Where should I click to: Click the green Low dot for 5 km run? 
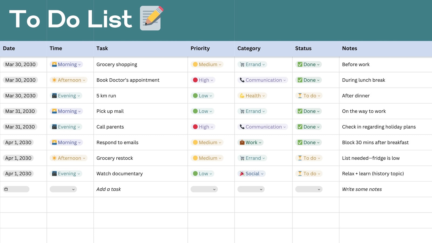click(195, 96)
